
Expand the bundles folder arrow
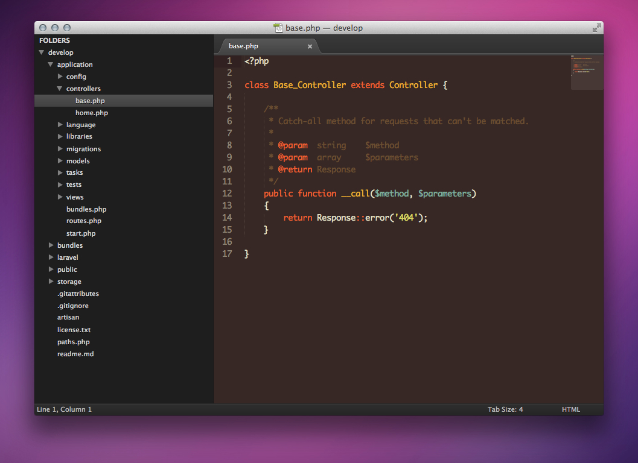tap(51, 245)
